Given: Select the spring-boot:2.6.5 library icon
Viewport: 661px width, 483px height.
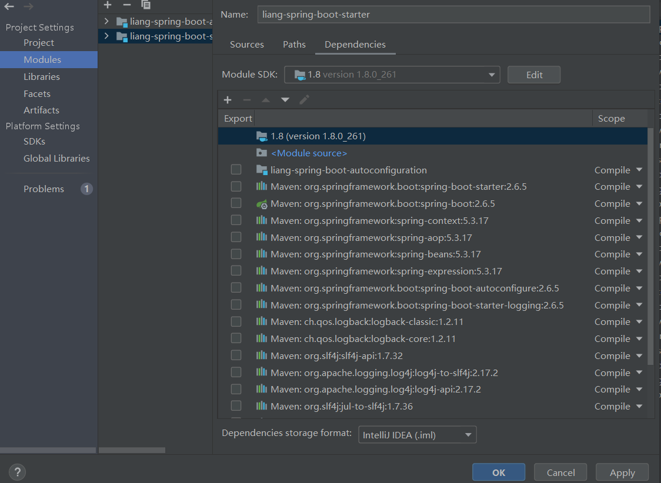Looking at the screenshot, I should (262, 204).
